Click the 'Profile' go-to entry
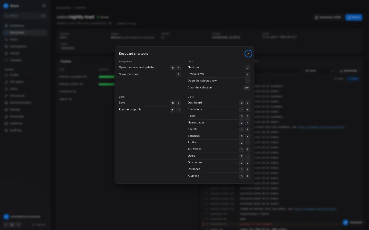Image resolution: width=369 pixels, height=230 pixels. pos(192,143)
